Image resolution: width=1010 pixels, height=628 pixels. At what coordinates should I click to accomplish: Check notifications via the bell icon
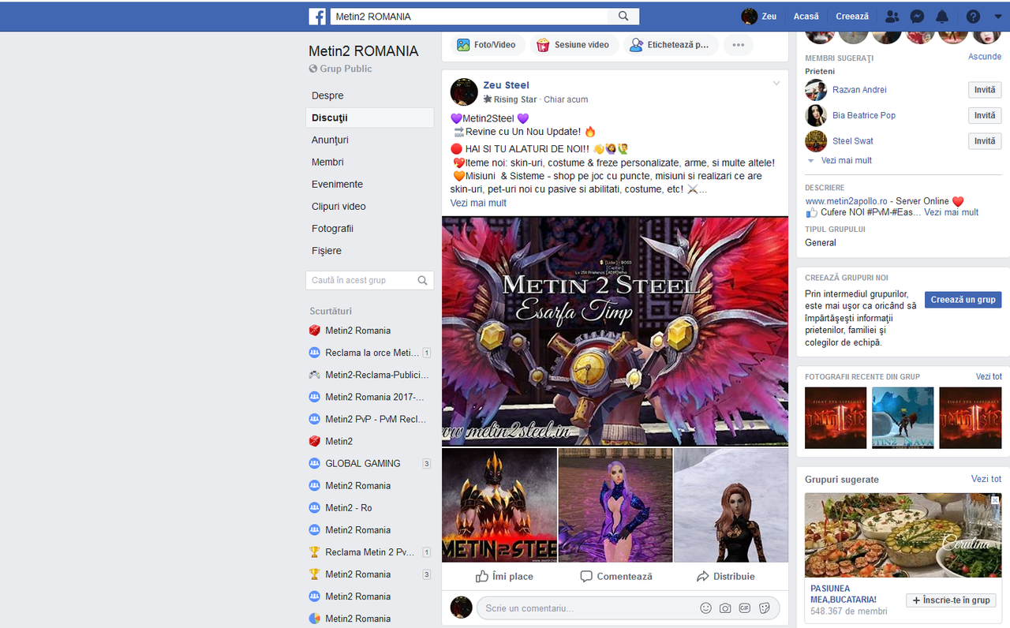941,16
